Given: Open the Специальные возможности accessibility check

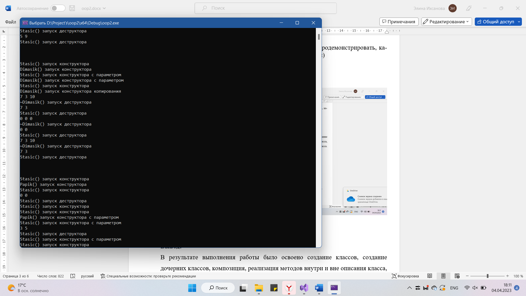Looking at the screenshot, I should pyautogui.click(x=148, y=276).
